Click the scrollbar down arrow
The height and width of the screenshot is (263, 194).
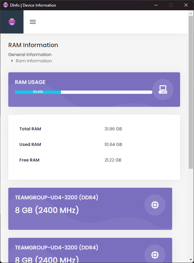tap(191, 260)
